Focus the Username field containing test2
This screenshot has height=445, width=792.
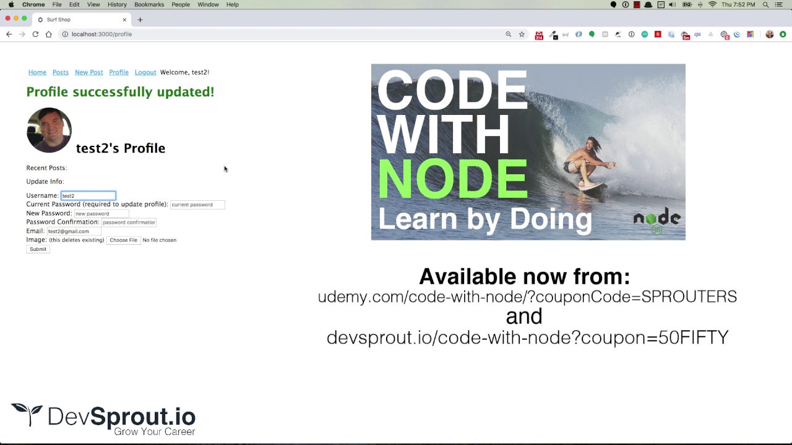pos(88,195)
